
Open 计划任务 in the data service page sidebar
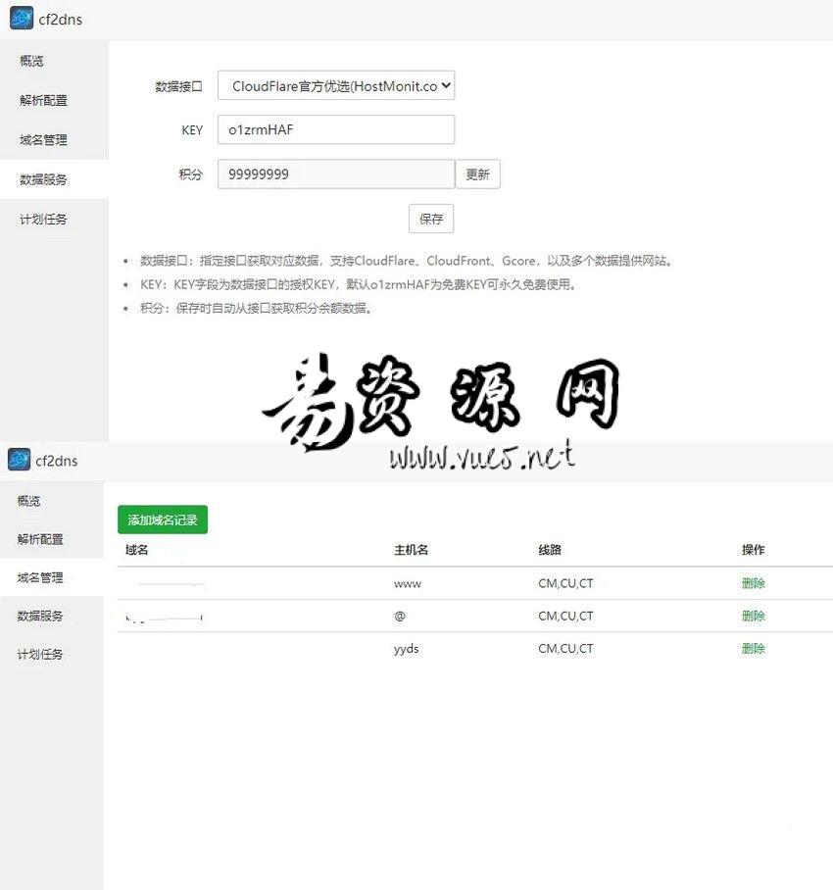click(43, 220)
